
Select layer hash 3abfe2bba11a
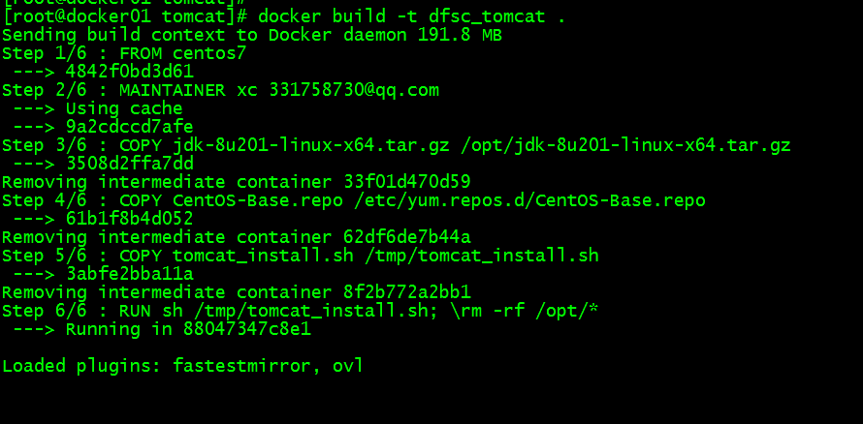click(129, 274)
